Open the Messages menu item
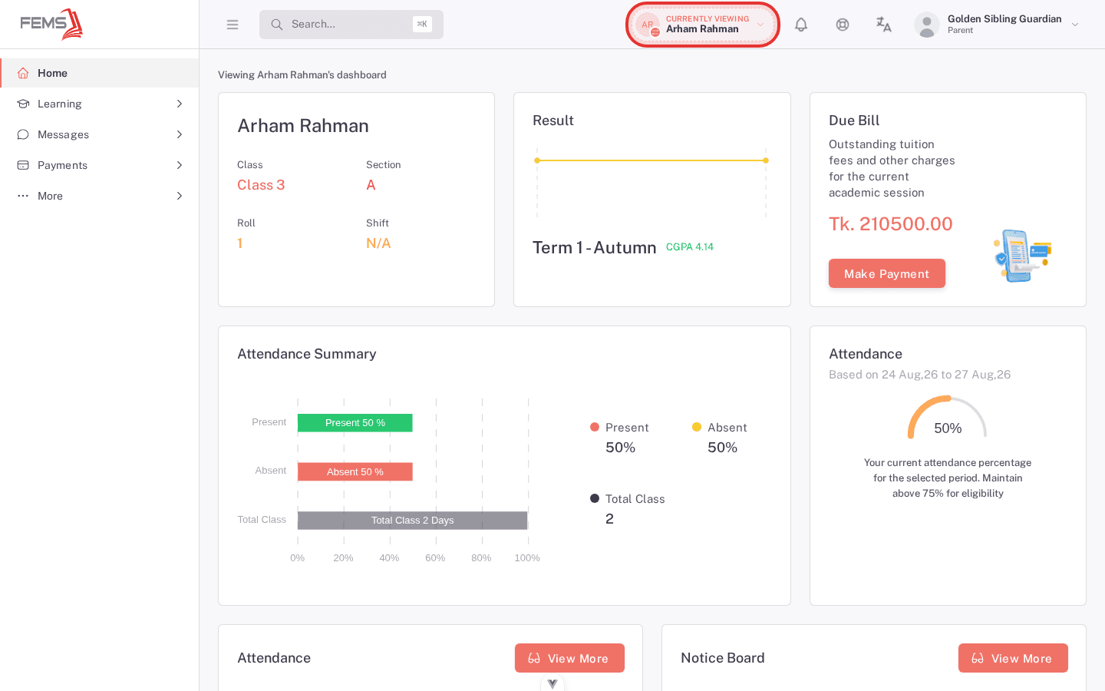The width and height of the screenshot is (1105, 691). click(x=100, y=134)
